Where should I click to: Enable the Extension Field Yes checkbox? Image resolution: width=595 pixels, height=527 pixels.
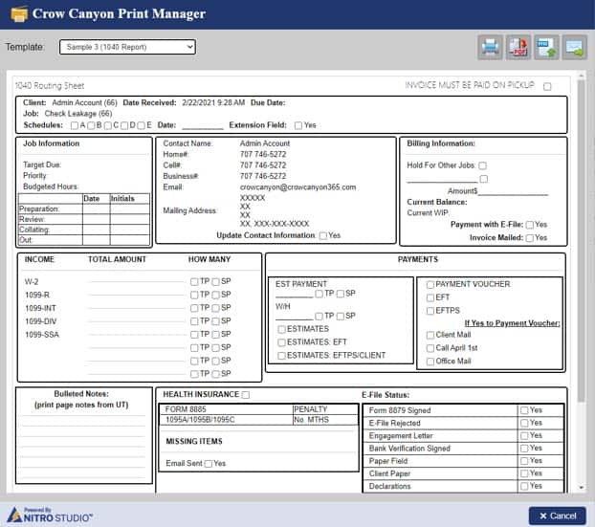[298, 125]
